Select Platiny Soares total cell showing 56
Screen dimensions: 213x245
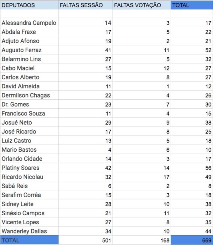pyautogui.click(x=192, y=168)
